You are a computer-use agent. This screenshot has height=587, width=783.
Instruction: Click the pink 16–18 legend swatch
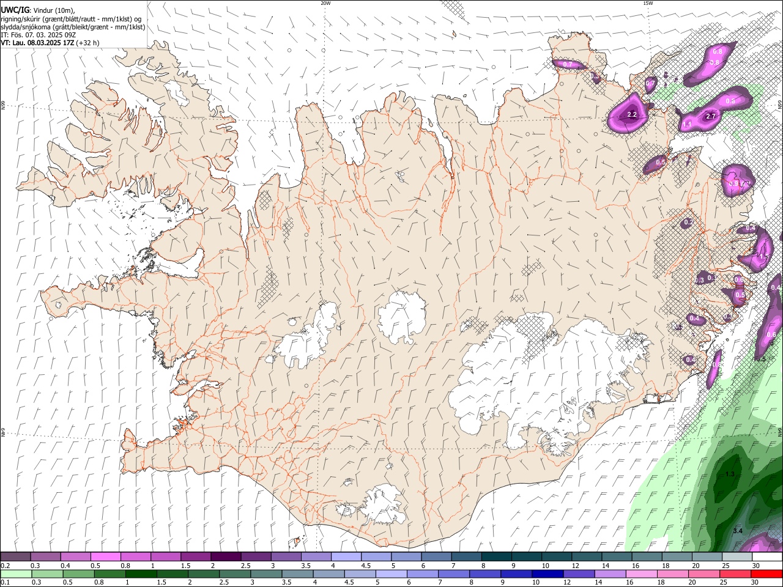(642, 574)
